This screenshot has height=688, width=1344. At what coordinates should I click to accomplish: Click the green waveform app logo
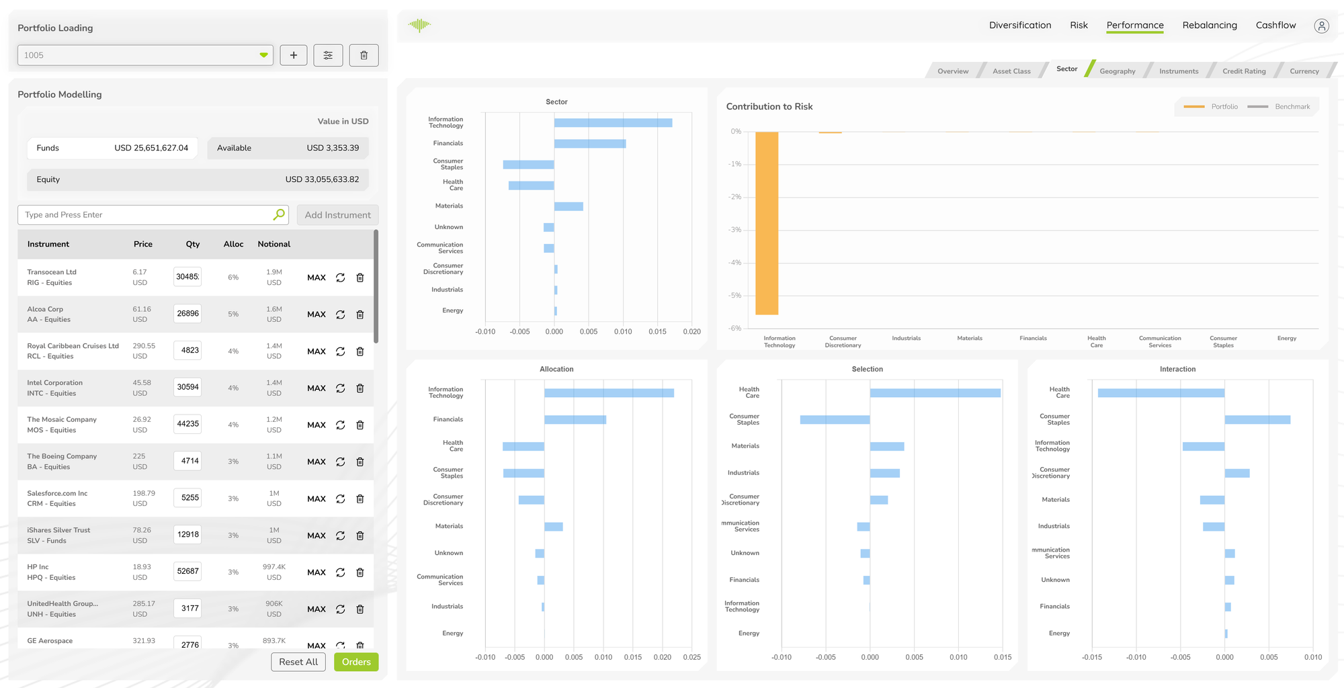[419, 25]
